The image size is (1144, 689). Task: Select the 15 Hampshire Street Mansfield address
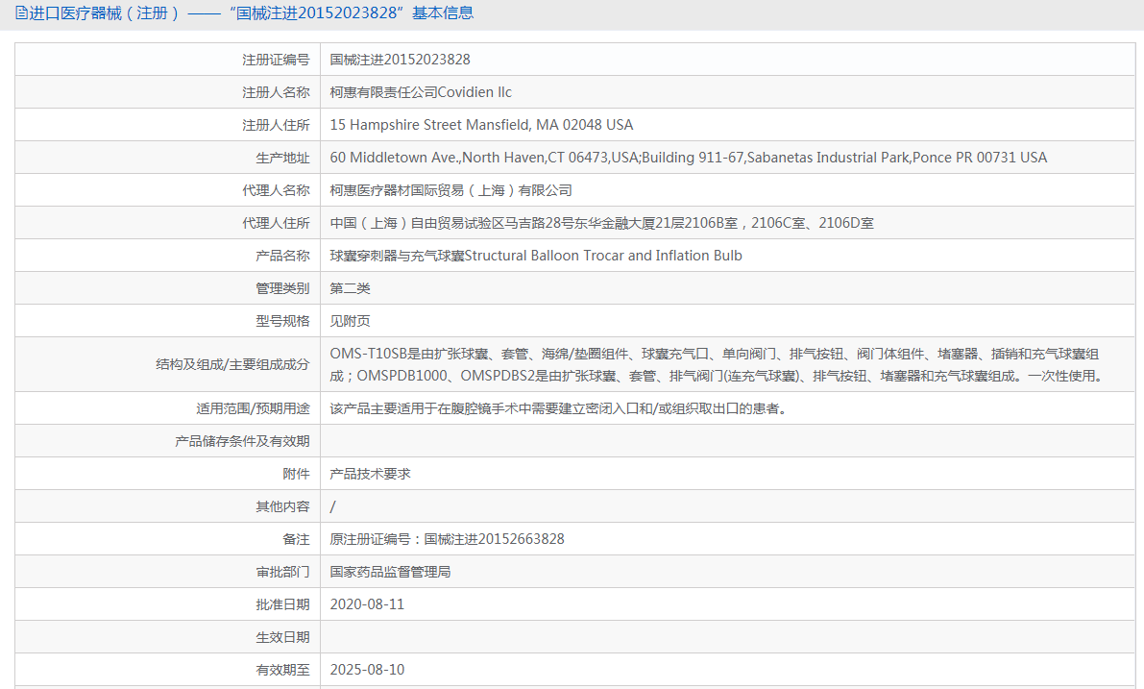tap(481, 125)
